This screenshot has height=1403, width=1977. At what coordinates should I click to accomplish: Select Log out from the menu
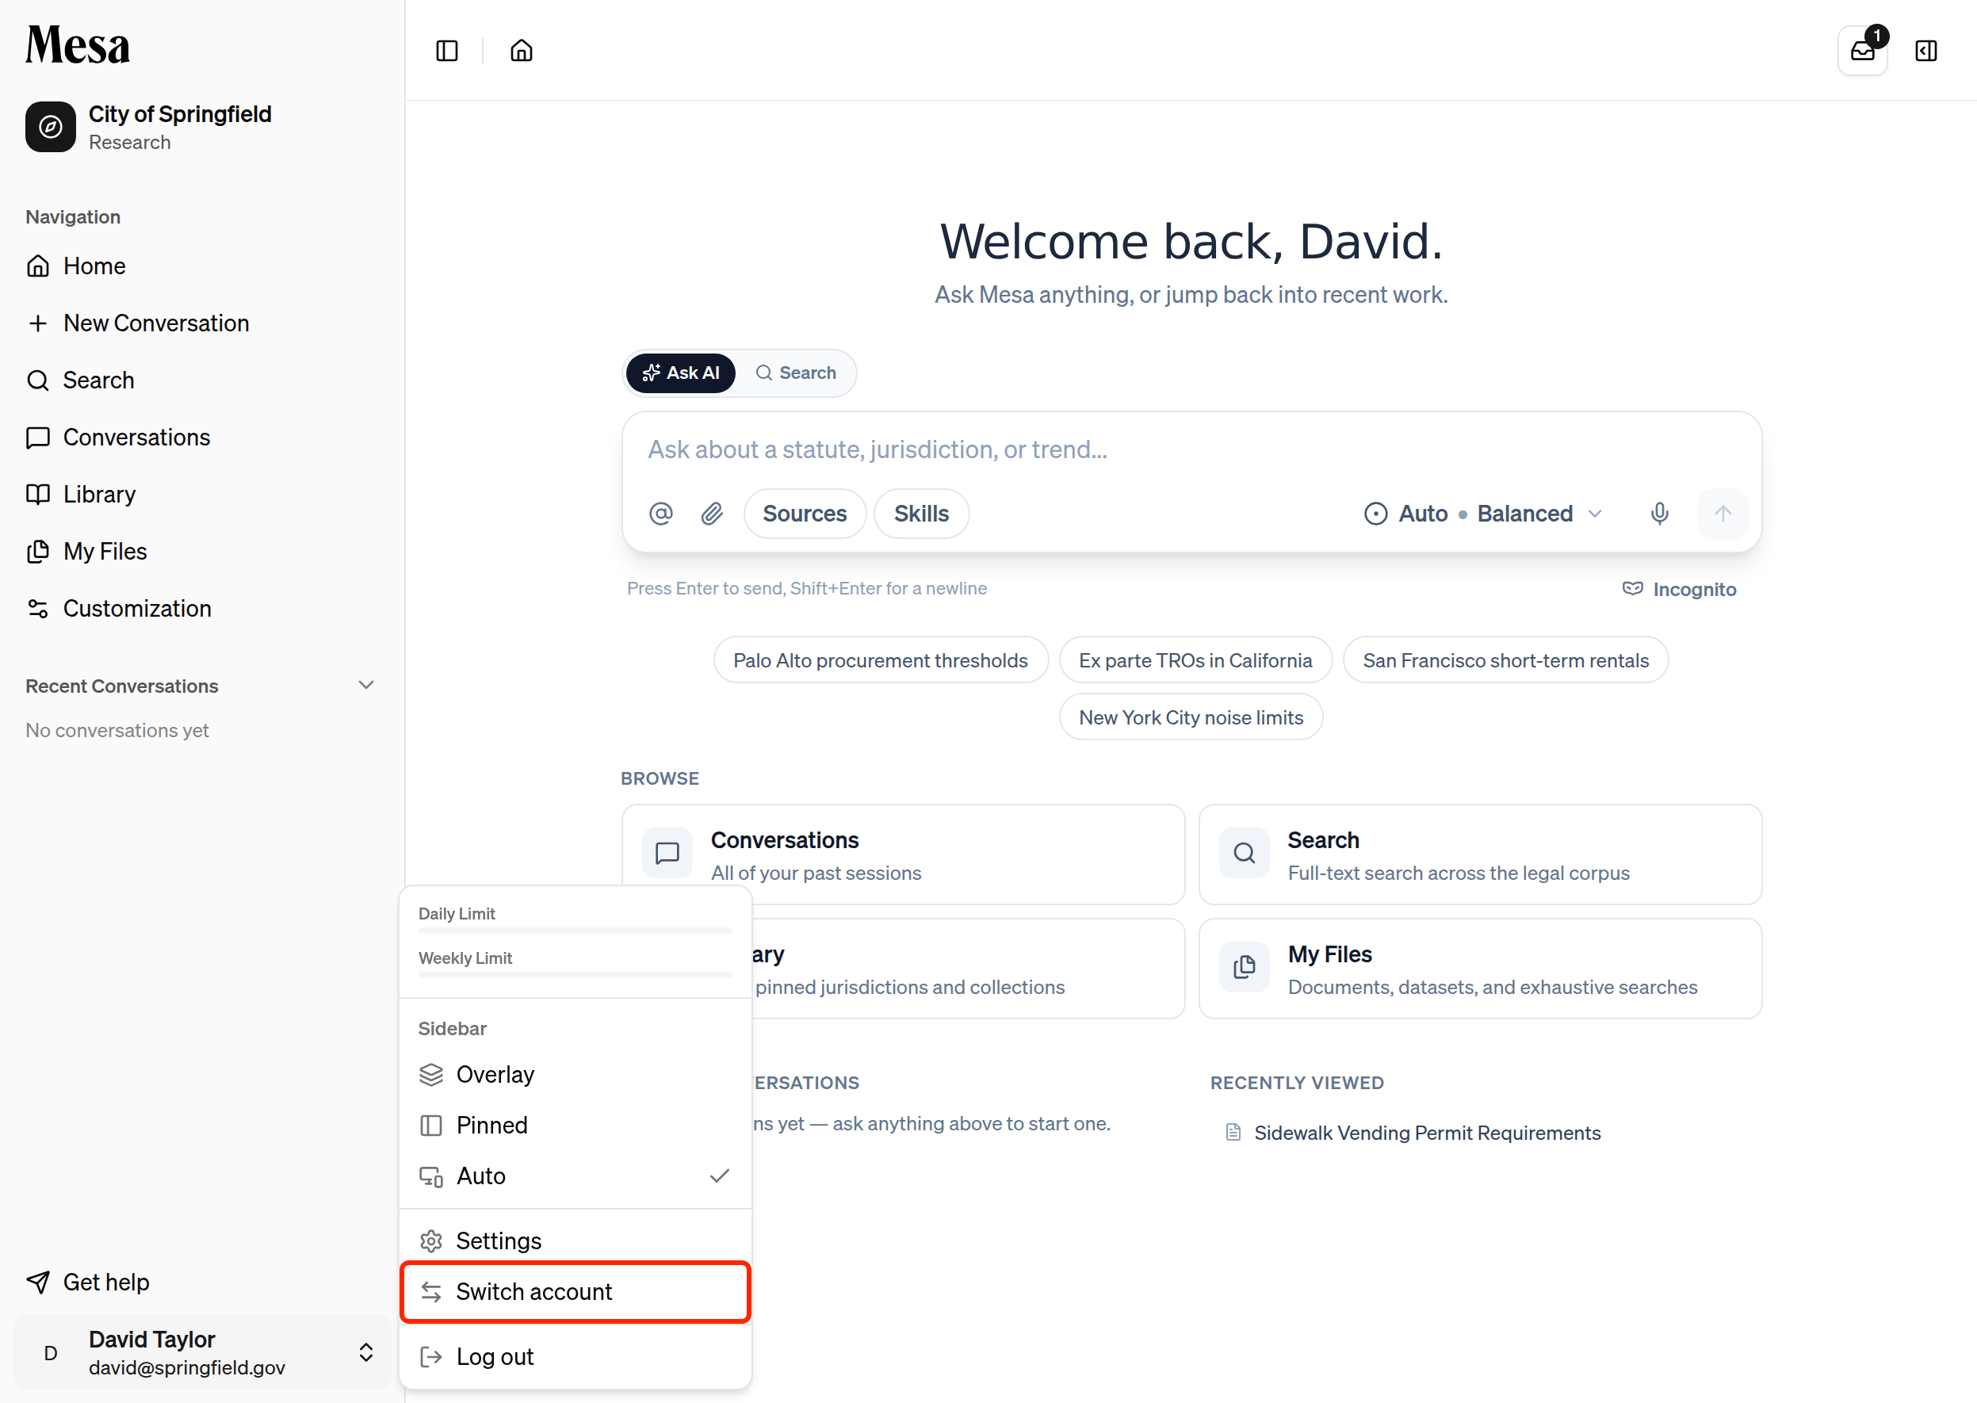click(576, 1357)
